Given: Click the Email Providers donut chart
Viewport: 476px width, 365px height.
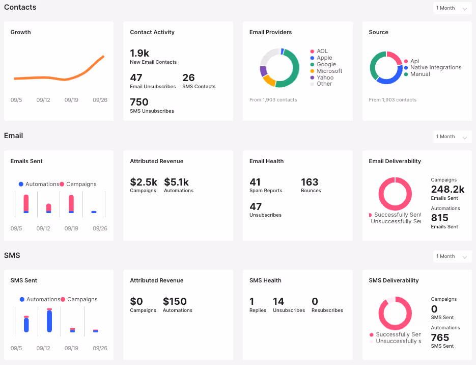Looking at the screenshot, I should (x=279, y=68).
